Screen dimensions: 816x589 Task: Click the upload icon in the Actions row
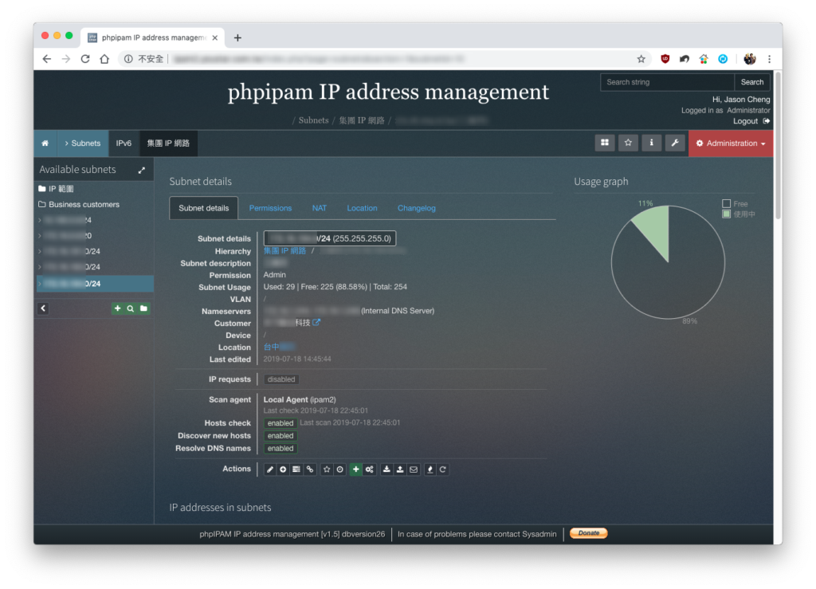[x=400, y=469]
